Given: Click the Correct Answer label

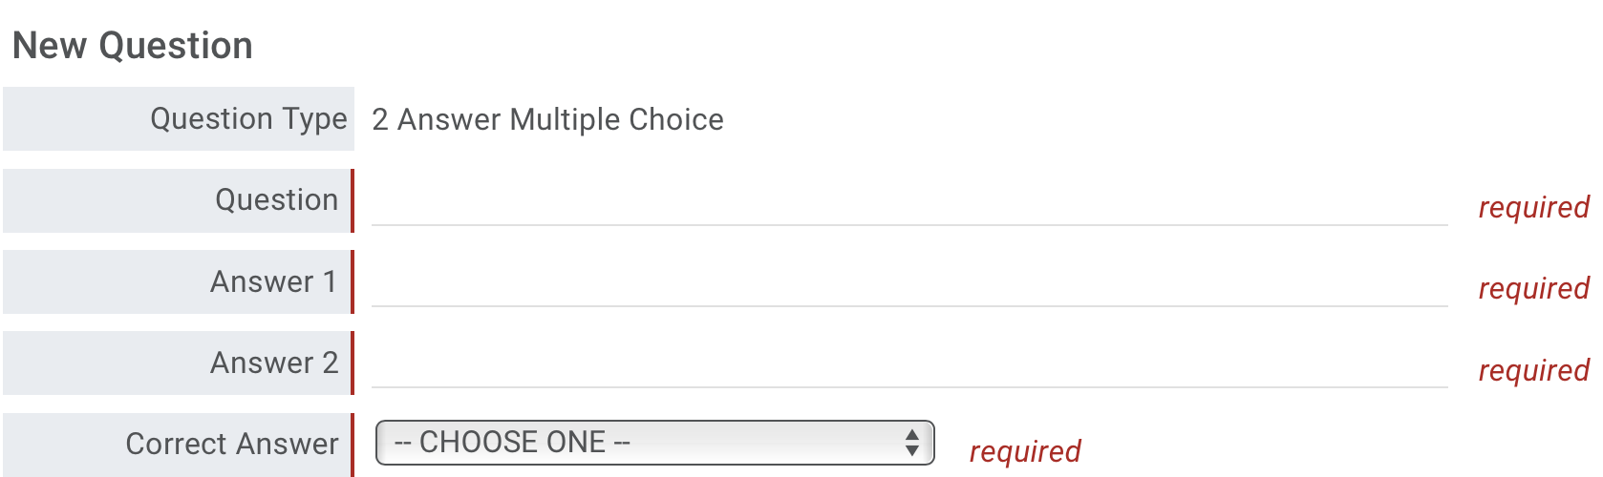Looking at the screenshot, I should pyautogui.click(x=232, y=445).
